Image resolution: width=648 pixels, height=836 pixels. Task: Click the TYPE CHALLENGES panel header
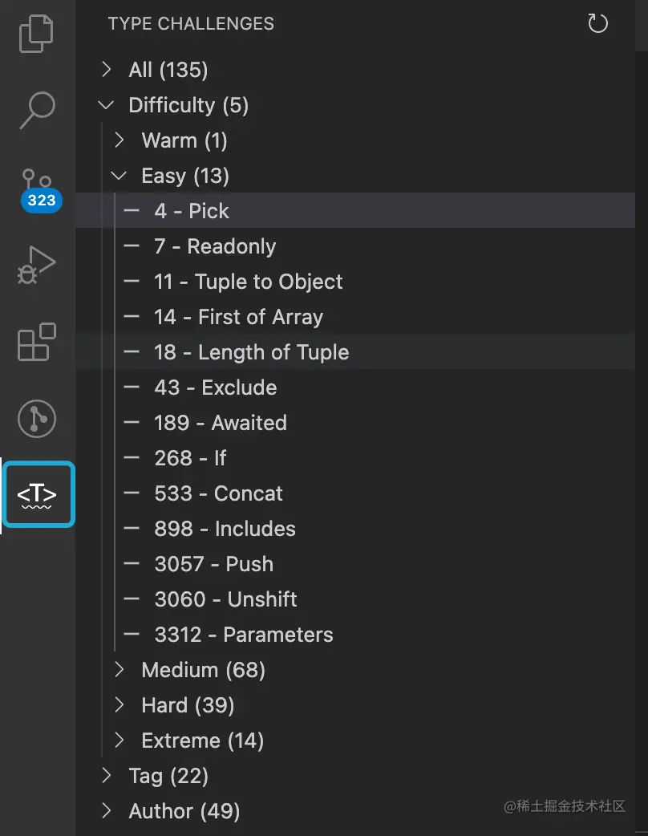click(x=191, y=23)
